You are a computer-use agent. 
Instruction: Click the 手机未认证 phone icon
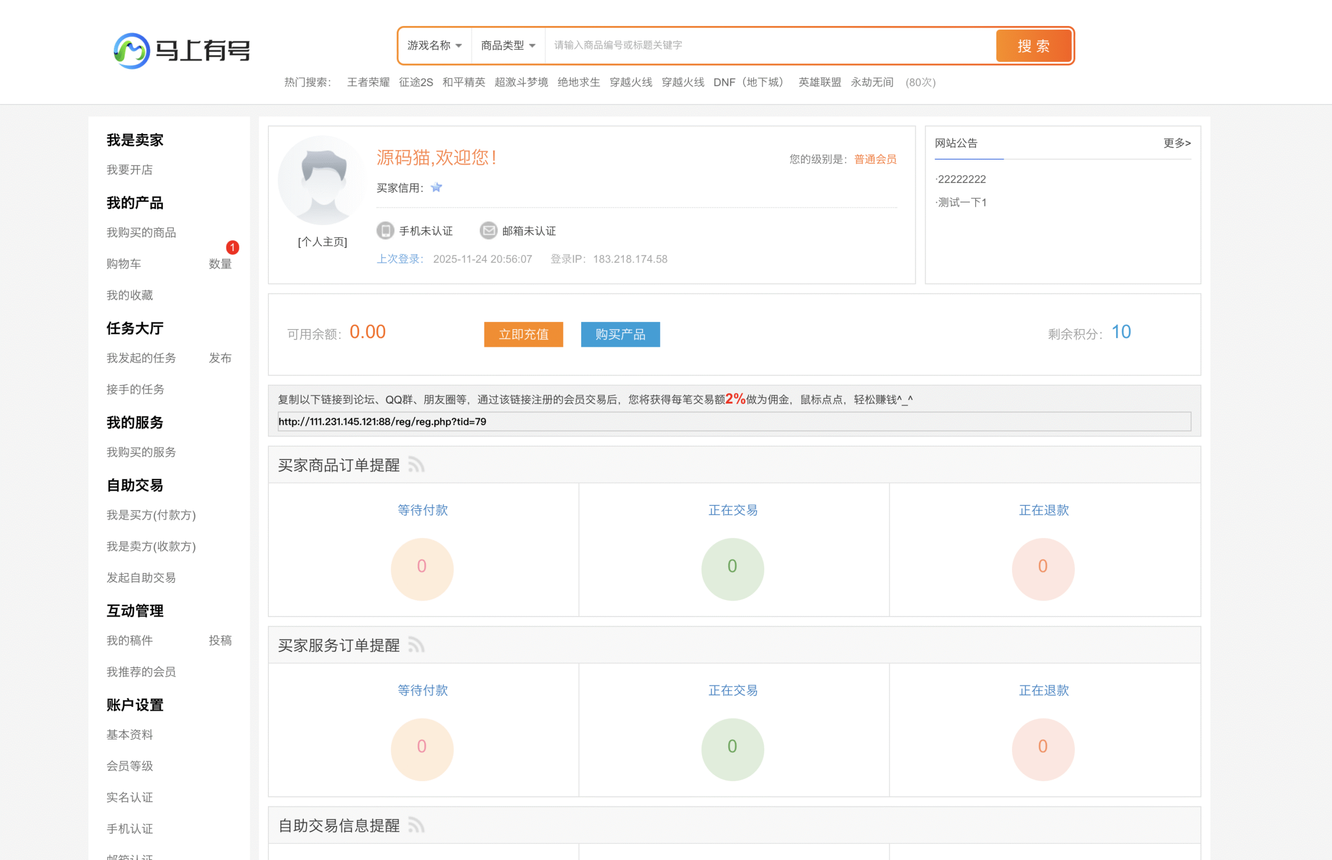385,231
